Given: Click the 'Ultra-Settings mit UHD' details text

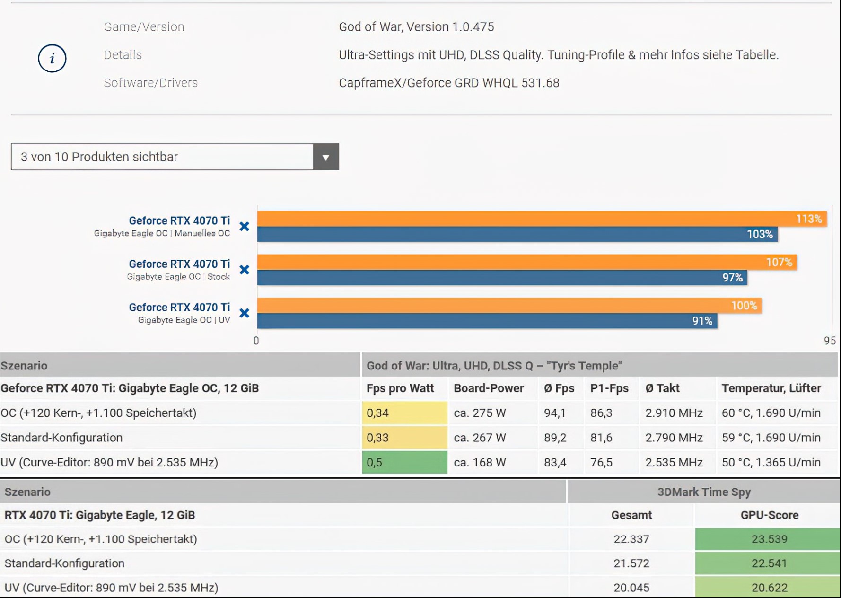Looking at the screenshot, I should [x=559, y=55].
